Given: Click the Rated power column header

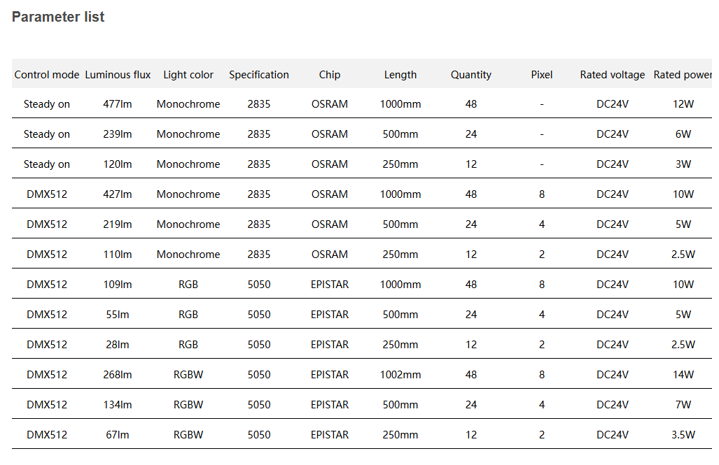Looking at the screenshot, I should (683, 75).
